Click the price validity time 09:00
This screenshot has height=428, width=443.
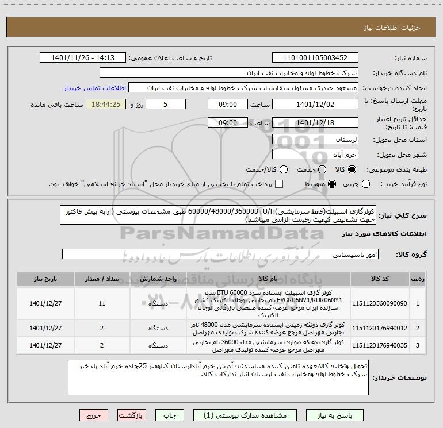click(x=228, y=122)
